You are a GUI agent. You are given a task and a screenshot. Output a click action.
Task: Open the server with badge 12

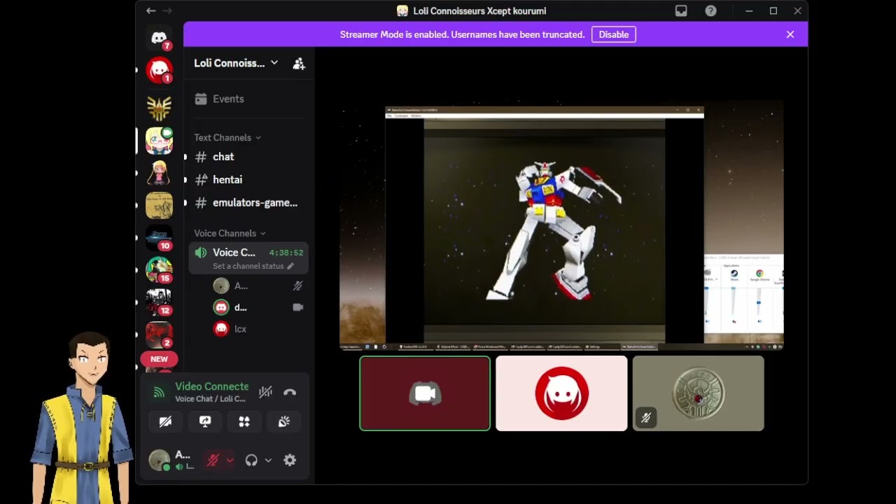coord(159,302)
